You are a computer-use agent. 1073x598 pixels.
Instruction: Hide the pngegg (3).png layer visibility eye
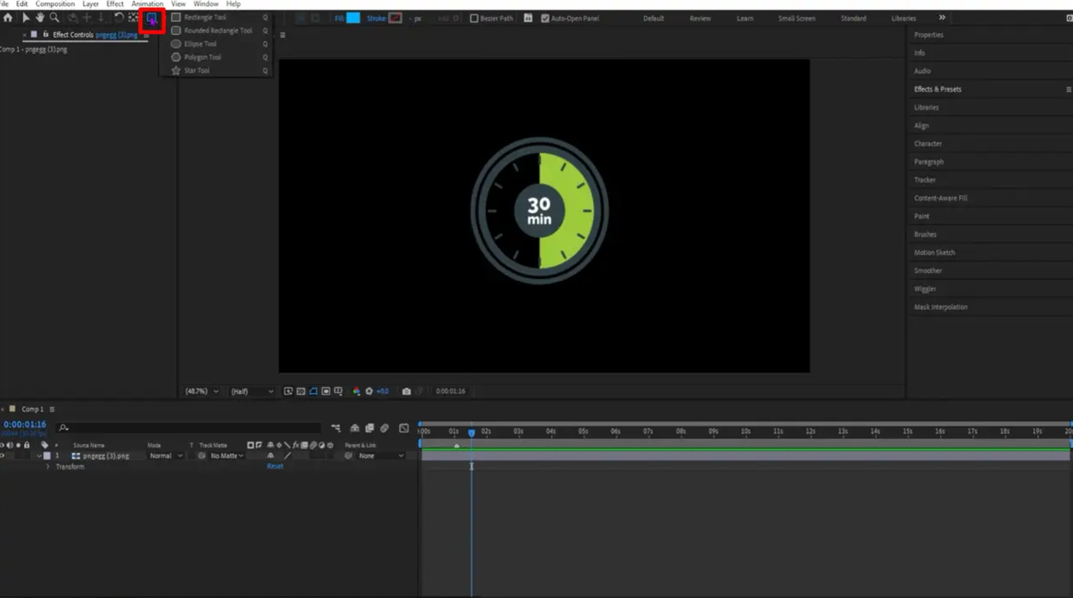(x=3, y=455)
